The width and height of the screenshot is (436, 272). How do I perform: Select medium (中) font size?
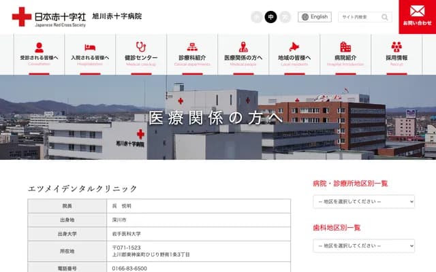tap(270, 17)
